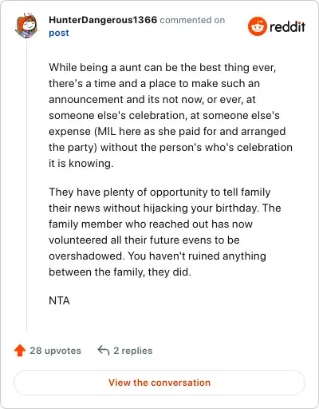
Task: Click the paragraph starting "While being a aunt"
Action: point(171,115)
